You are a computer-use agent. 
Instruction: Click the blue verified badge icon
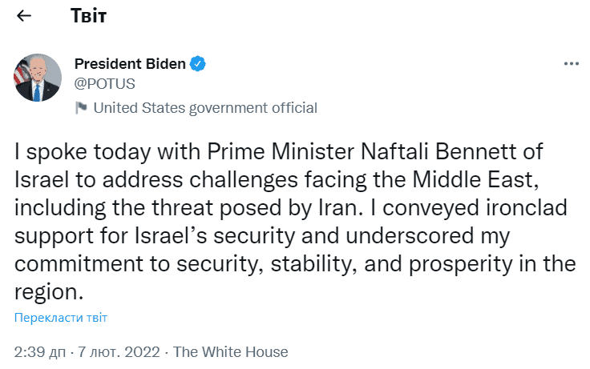[197, 64]
